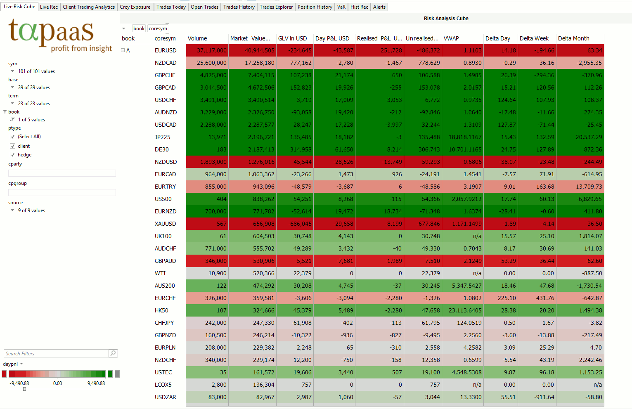Uncheck the hedge ptype checkbox

[x=13, y=155]
